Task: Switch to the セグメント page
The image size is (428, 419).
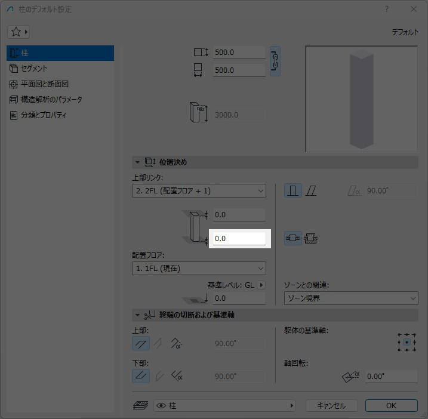Action: point(34,69)
